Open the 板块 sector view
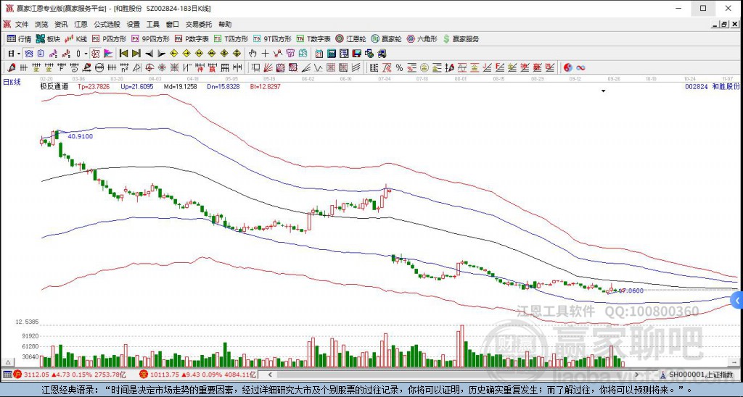Image resolution: width=743 pixels, height=397 pixels. (x=48, y=39)
